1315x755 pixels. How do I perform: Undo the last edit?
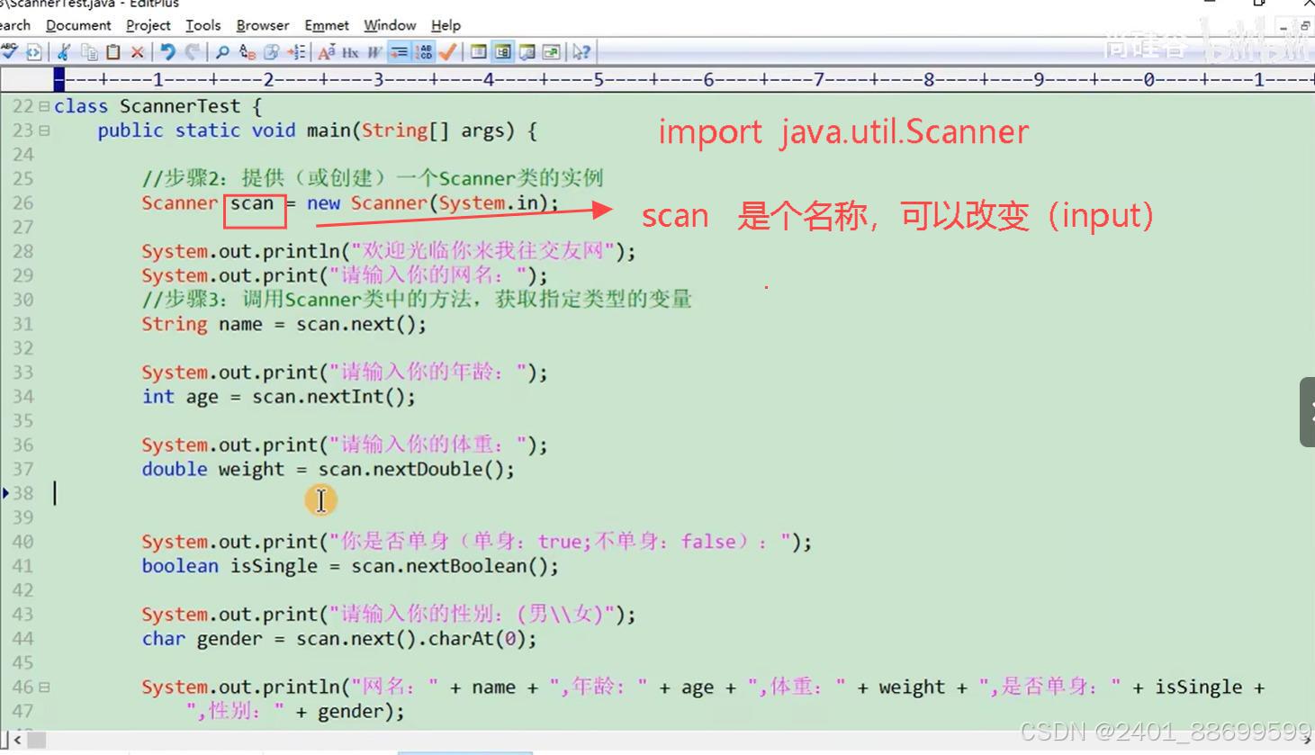click(x=167, y=52)
